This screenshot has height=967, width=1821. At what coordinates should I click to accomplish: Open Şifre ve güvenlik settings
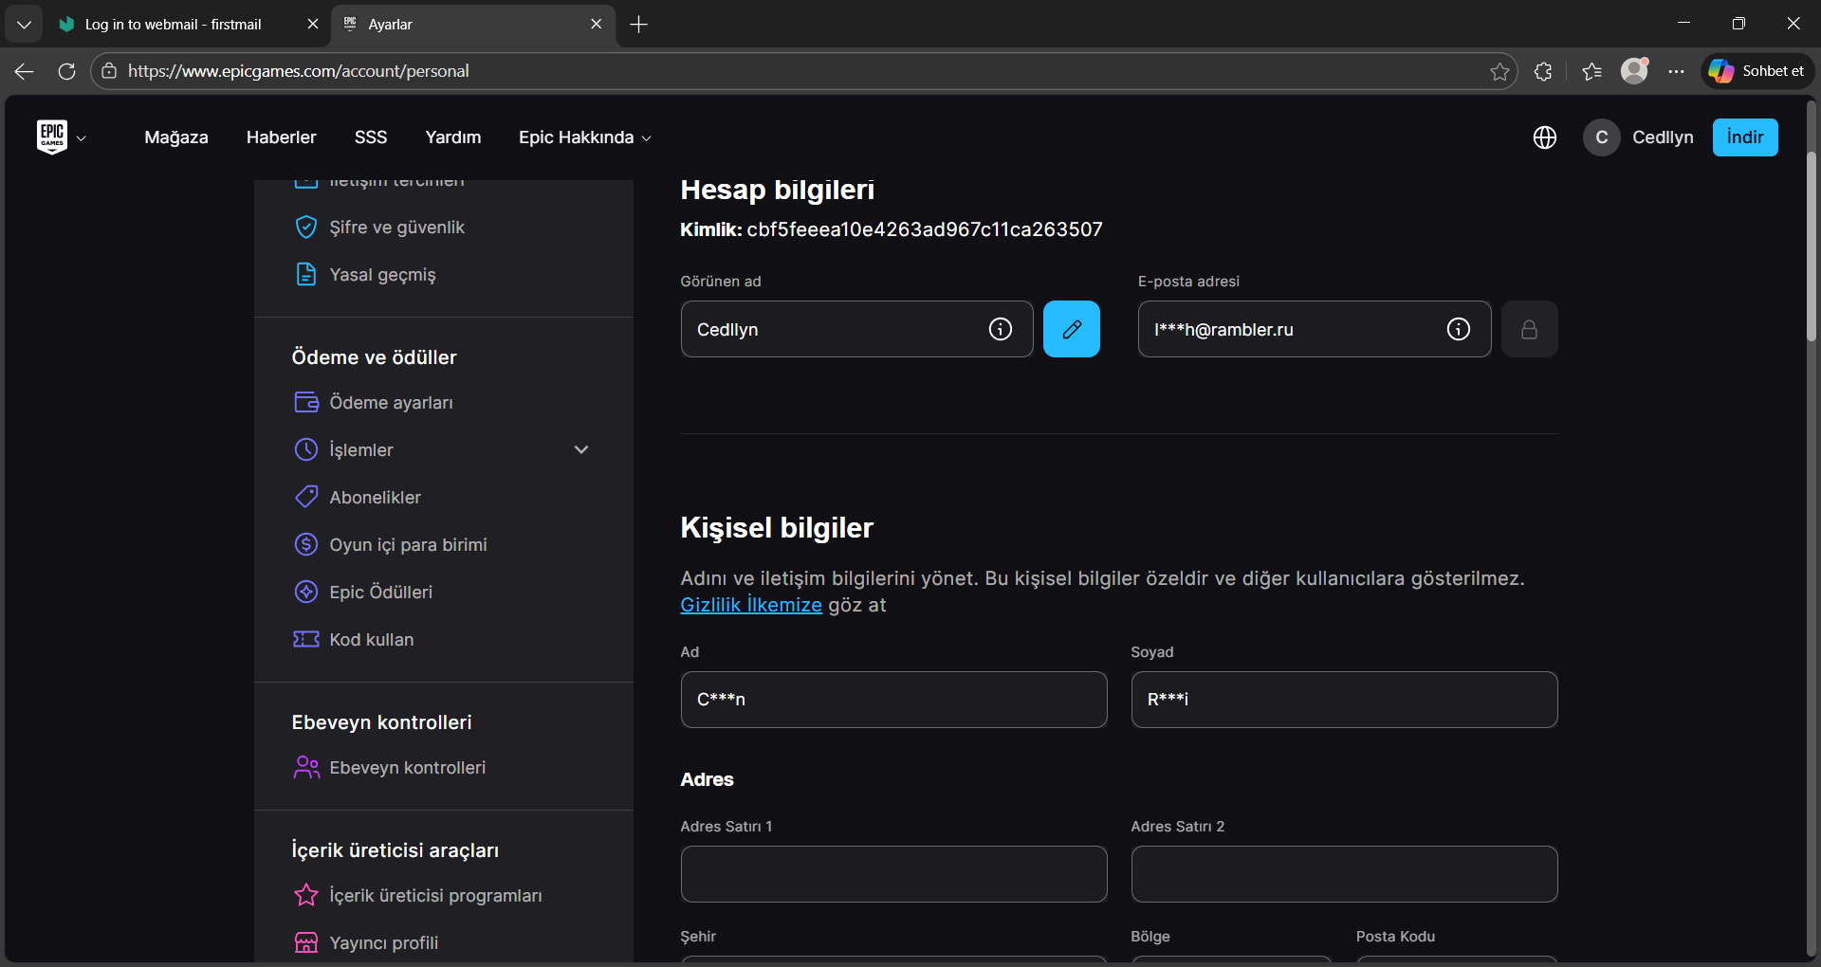click(397, 228)
